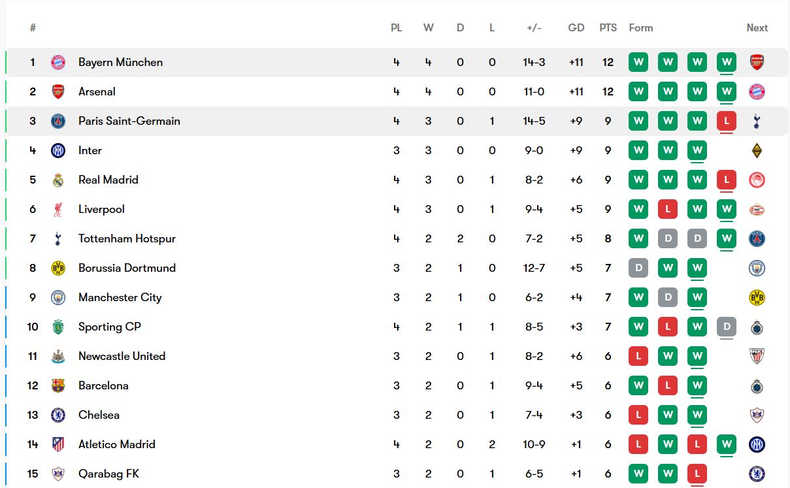Click the Bayern München club crest
Image resolution: width=790 pixels, height=488 pixels.
tap(58, 63)
